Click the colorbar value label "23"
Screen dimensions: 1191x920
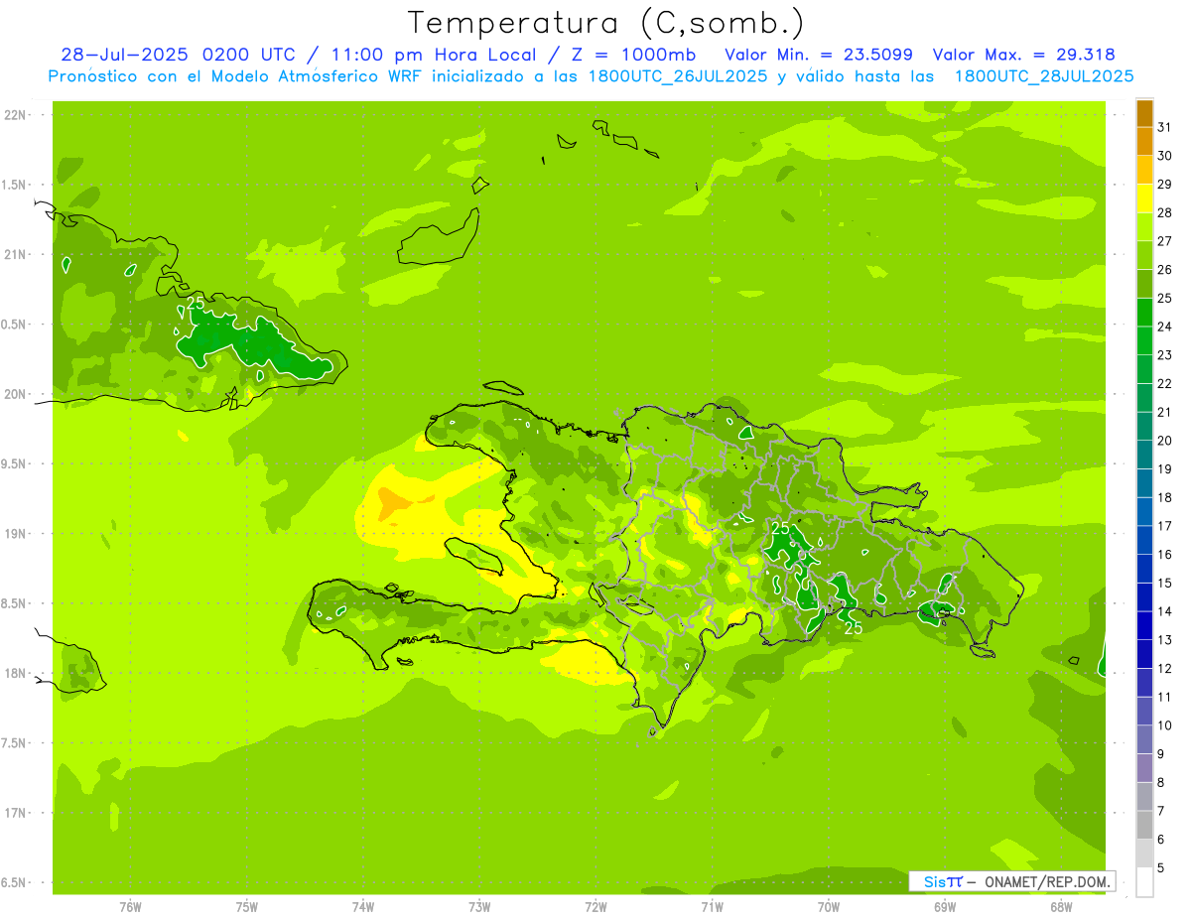coord(1164,355)
